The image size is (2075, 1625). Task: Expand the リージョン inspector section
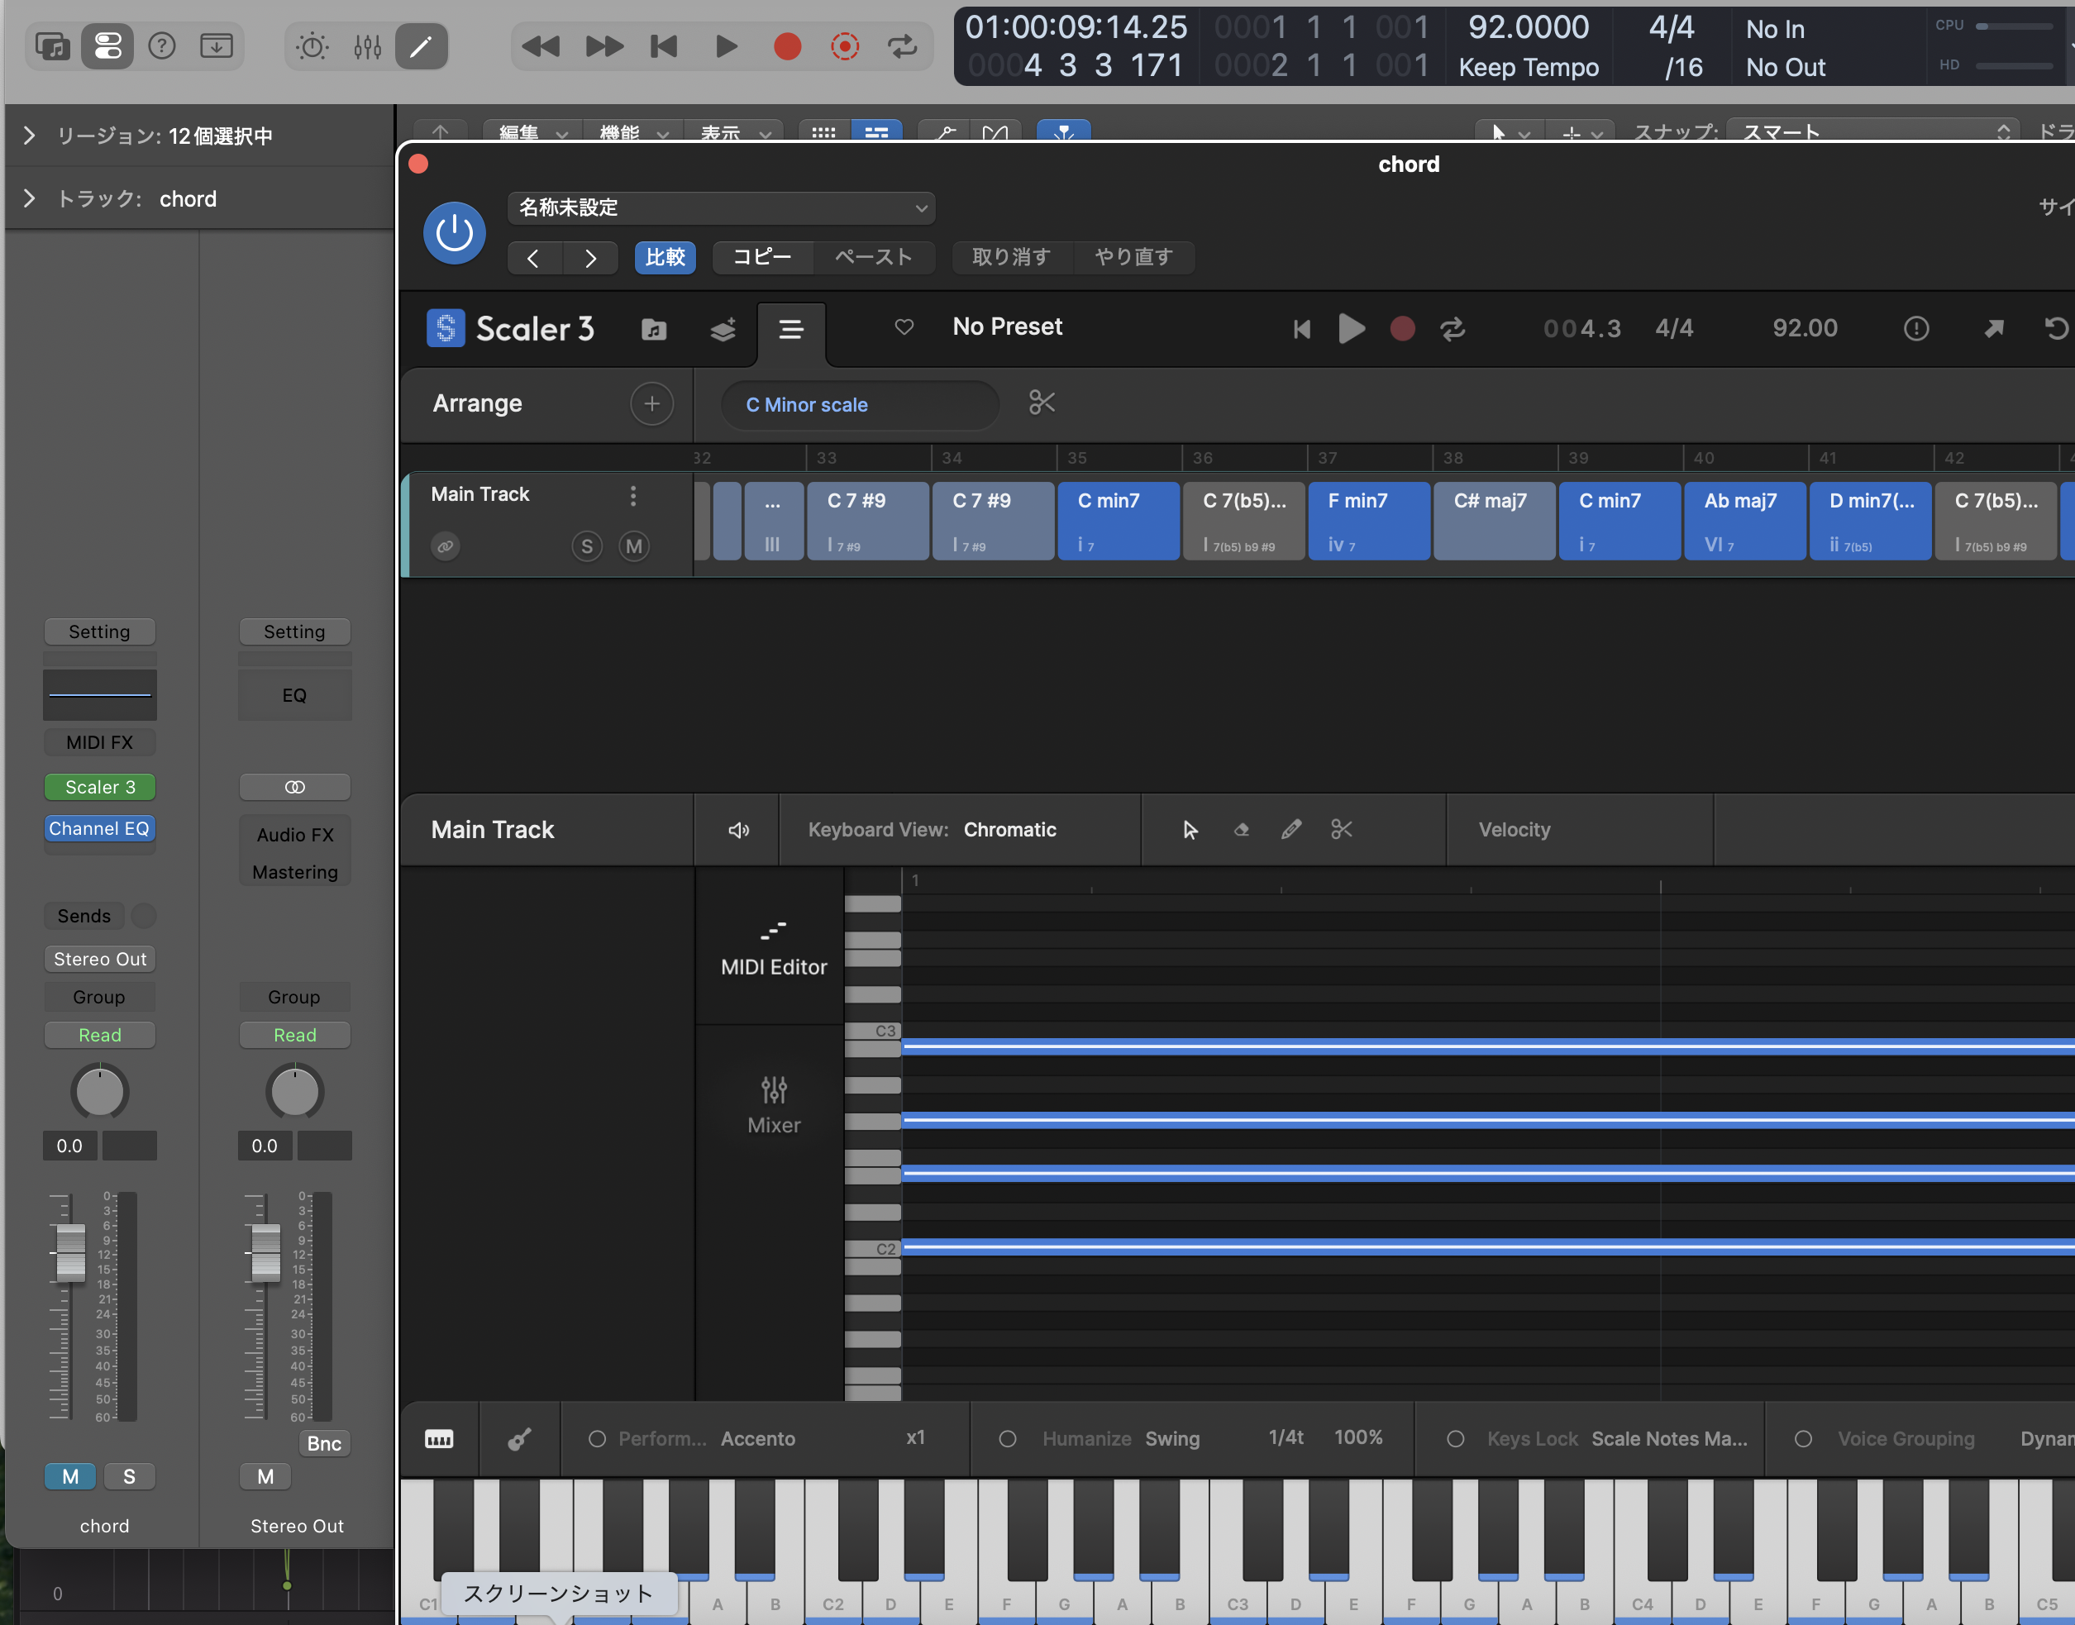tap(30, 136)
